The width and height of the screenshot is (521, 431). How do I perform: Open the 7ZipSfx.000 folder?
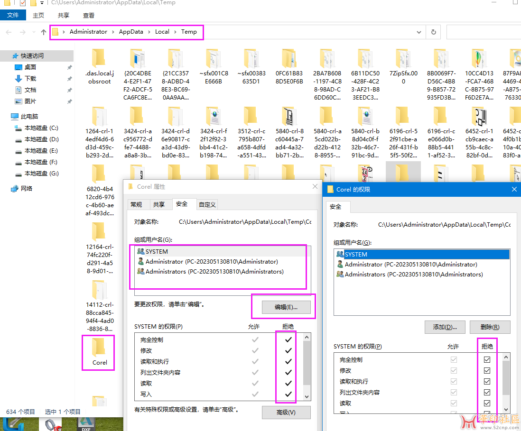click(x=403, y=67)
